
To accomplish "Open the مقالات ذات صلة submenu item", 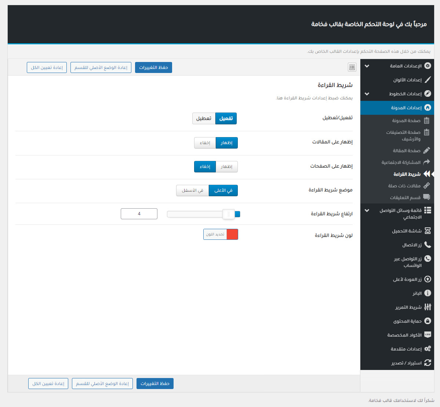I will pos(404,186).
